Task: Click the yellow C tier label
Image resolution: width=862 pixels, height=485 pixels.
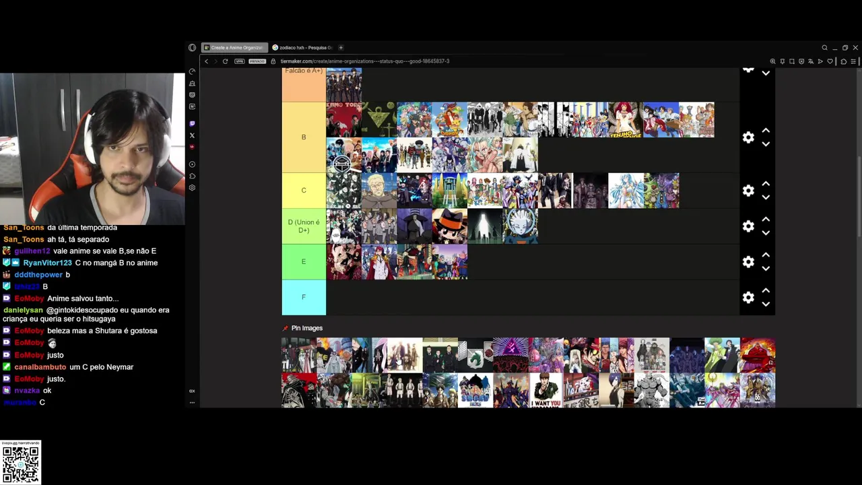Action: [x=304, y=191]
